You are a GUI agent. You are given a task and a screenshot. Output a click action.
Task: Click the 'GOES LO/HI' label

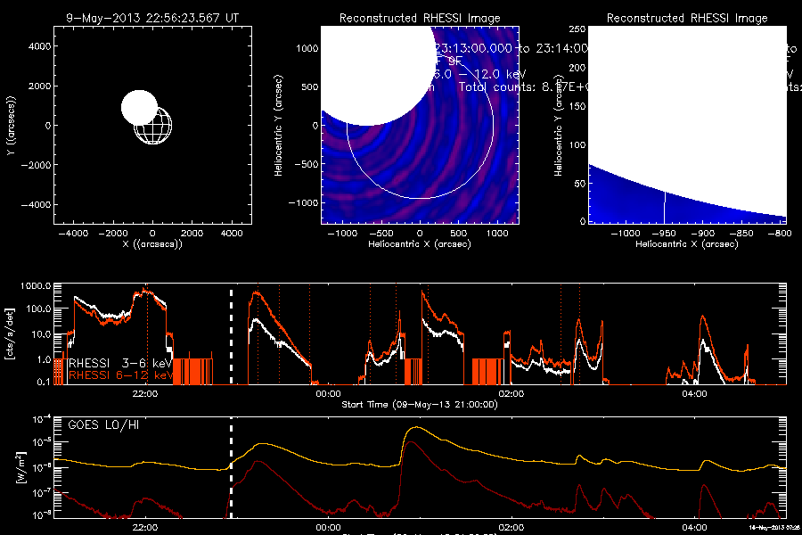pyautogui.click(x=103, y=425)
